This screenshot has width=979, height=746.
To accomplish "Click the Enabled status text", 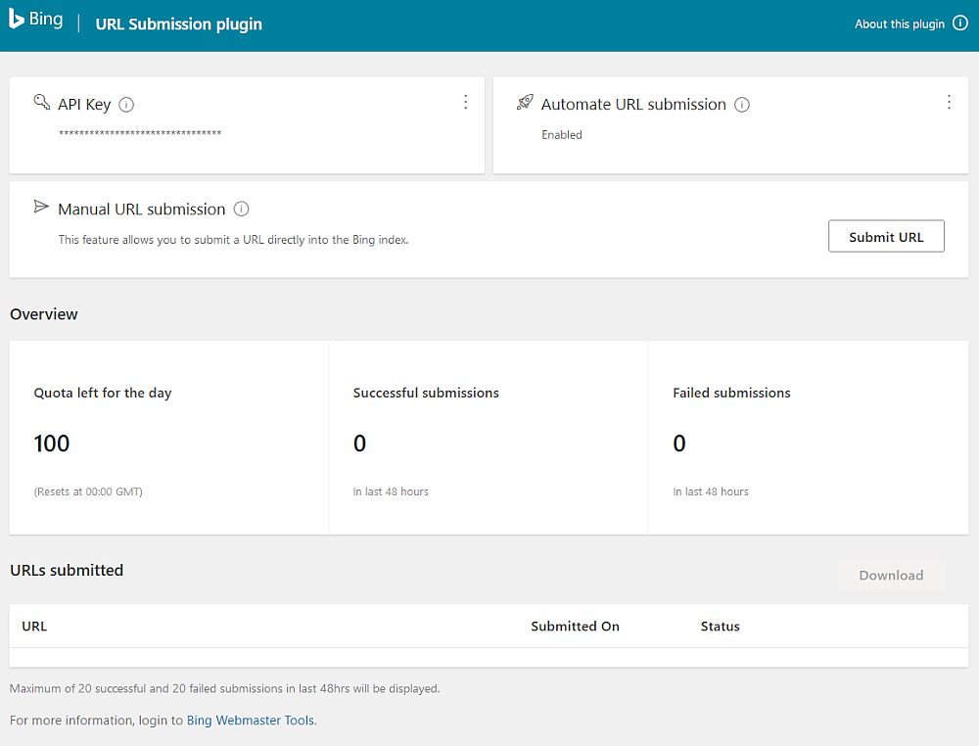I will [561, 135].
